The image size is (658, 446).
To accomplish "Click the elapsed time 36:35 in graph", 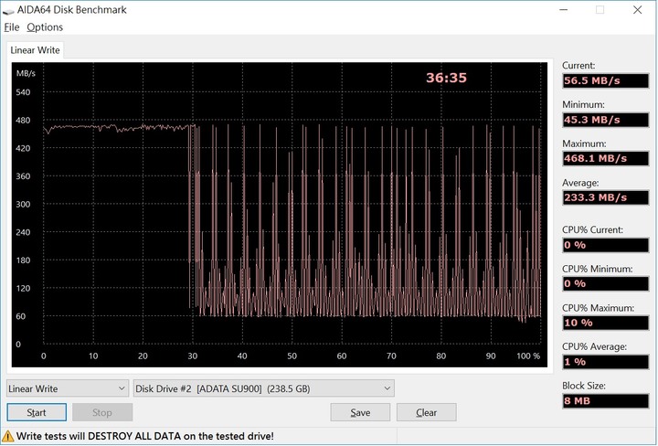I will tap(447, 78).
